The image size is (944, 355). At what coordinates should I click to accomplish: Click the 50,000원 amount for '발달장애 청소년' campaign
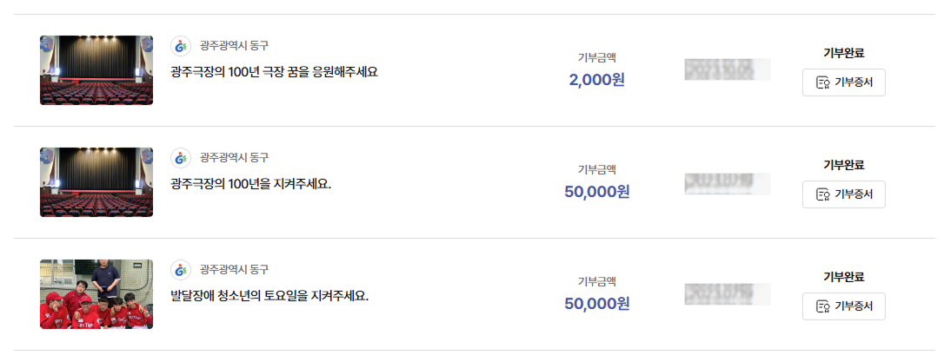(597, 304)
